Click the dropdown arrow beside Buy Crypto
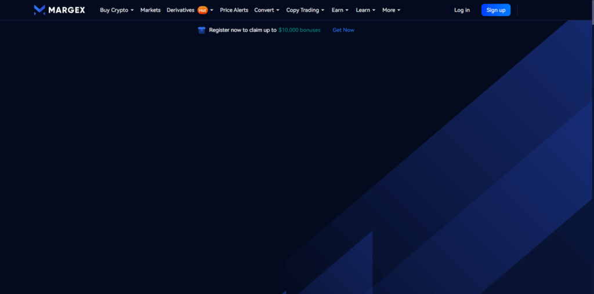Screen dimensions: 594x294 pyautogui.click(x=132, y=10)
